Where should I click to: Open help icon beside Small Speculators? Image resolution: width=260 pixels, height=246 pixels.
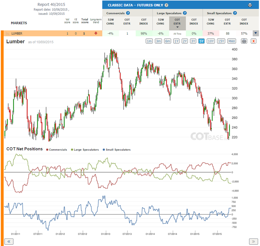click(x=235, y=13)
